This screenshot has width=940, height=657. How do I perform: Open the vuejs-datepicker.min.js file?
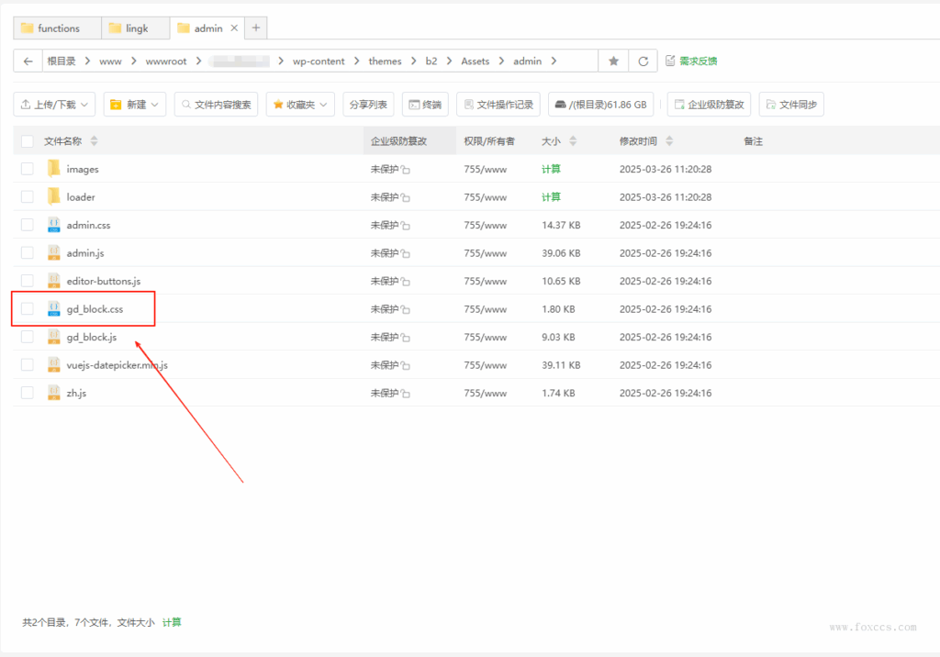[117, 364]
